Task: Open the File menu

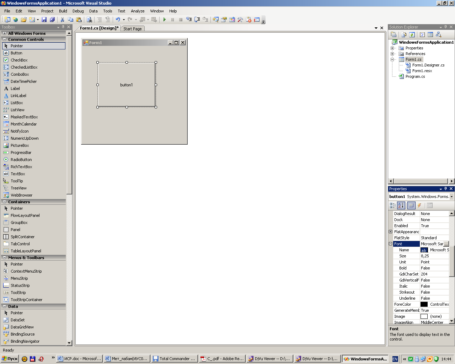Action: 7,11
